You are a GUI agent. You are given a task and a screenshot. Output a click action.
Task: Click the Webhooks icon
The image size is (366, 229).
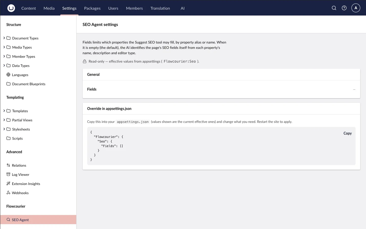(x=8, y=193)
